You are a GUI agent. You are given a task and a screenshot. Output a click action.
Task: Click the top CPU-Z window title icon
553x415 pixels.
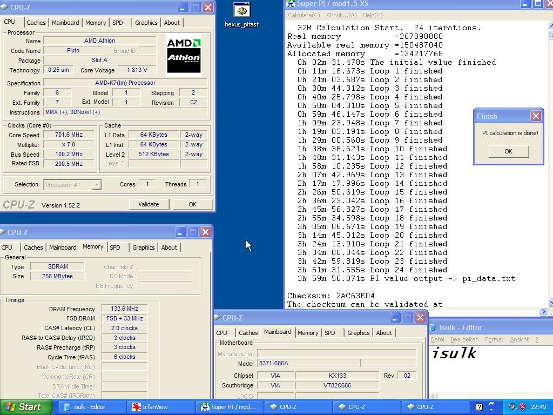click(4, 8)
